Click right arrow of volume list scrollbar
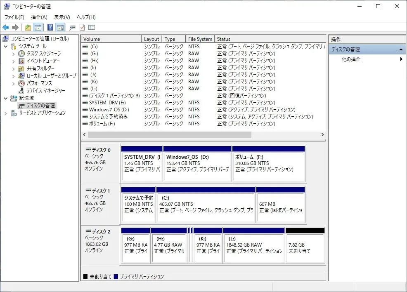Viewport: 407px width, 292px height. pyautogui.click(x=322, y=134)
